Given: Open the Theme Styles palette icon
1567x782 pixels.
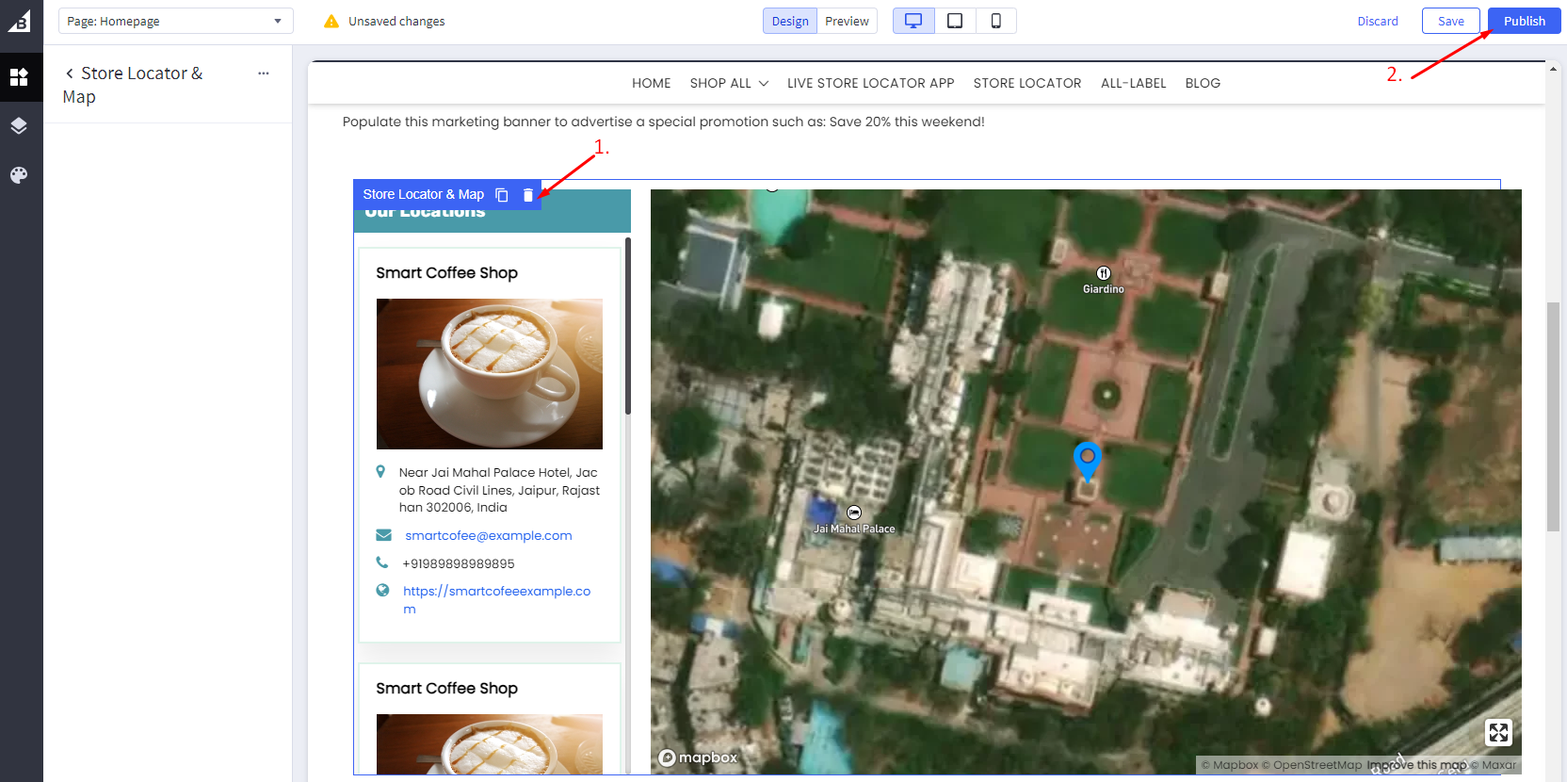Looking at the screenshot, I should [19, 175].
